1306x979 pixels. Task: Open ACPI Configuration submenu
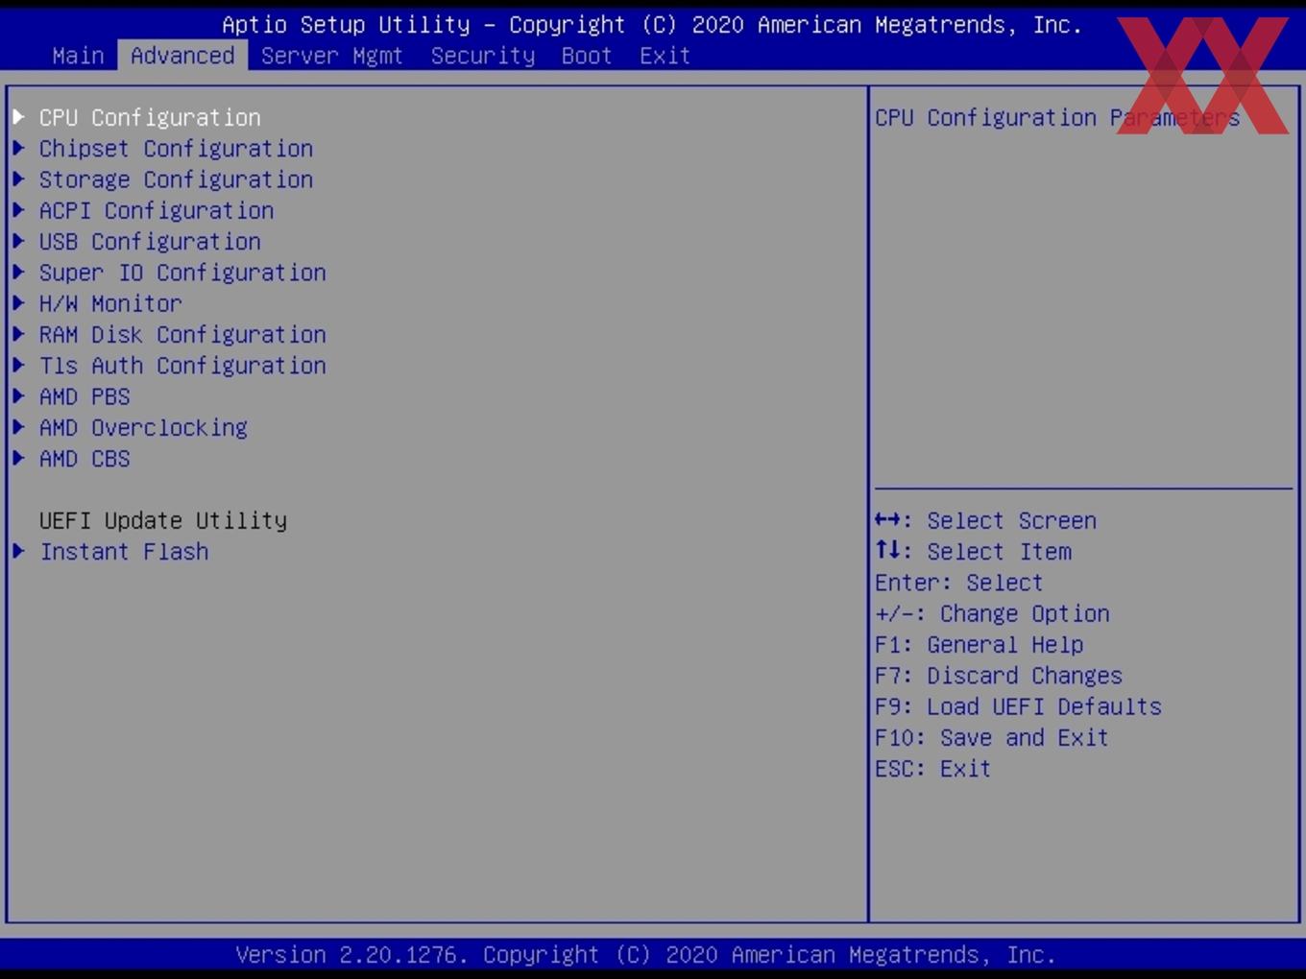point(157,210)
